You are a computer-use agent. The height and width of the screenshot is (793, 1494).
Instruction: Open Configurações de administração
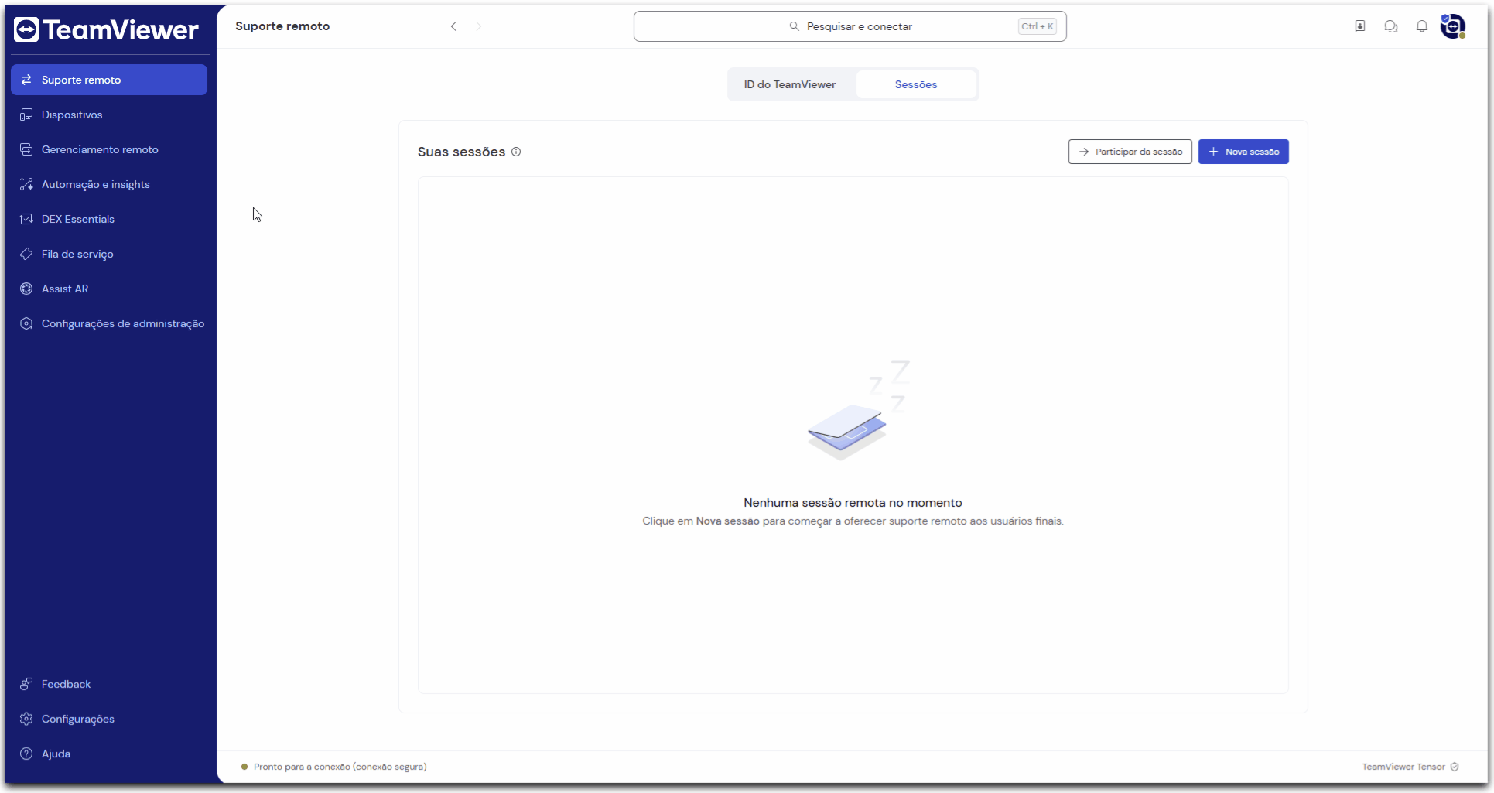pyautogui.click(x=122, y=323)
